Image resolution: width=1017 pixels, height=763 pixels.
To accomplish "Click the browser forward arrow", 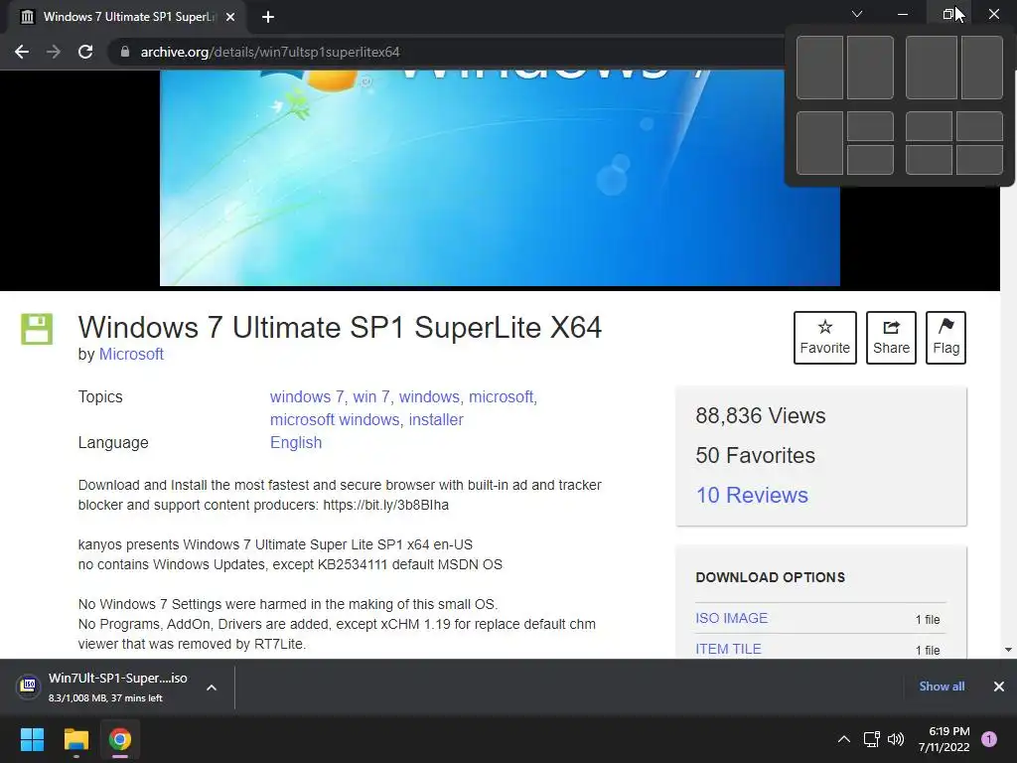I will (54, 52).
